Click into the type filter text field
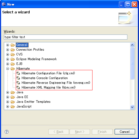Screen dimensions: 139x139 click(x=66, y=37)
